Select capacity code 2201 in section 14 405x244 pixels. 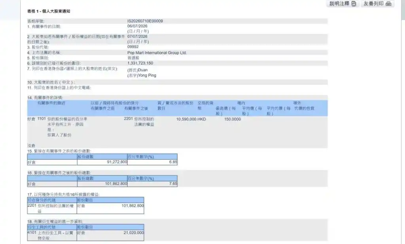[128, 119]
